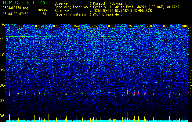192x122 pixels.
Task: Click the 0759 time marker
Action: (167, 26)
